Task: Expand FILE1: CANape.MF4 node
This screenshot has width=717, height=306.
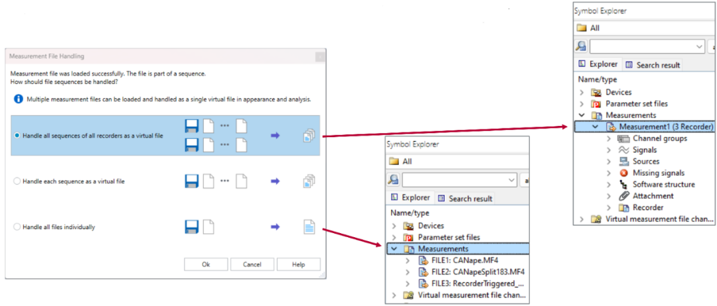Action: tap(408, 260)
